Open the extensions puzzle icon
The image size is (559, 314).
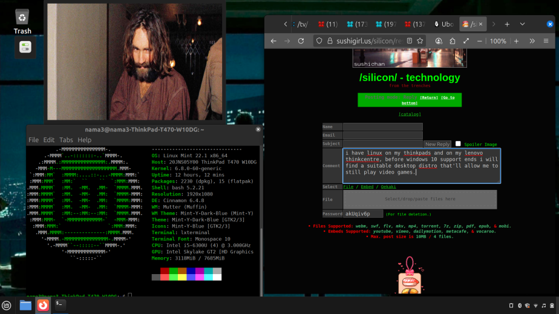tap(452, 41)
